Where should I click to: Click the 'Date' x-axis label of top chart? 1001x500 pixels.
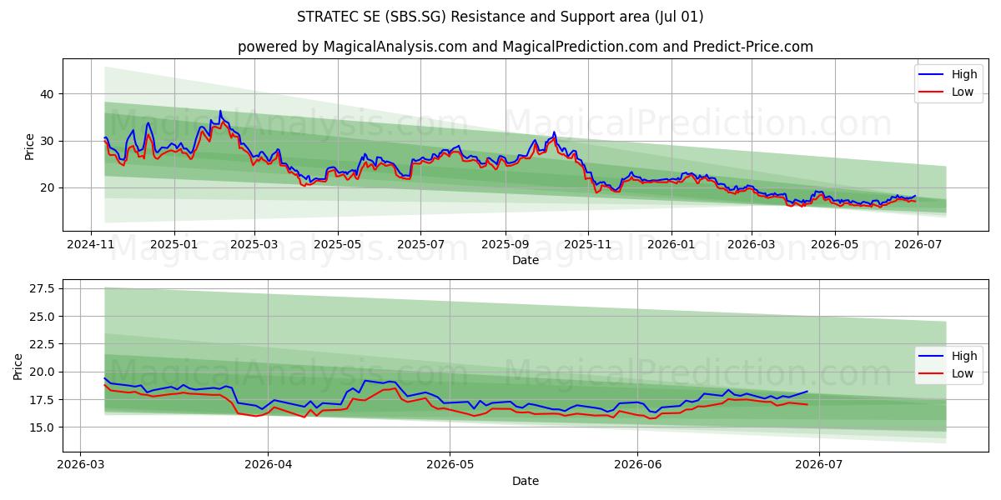(x=526, y=260)
